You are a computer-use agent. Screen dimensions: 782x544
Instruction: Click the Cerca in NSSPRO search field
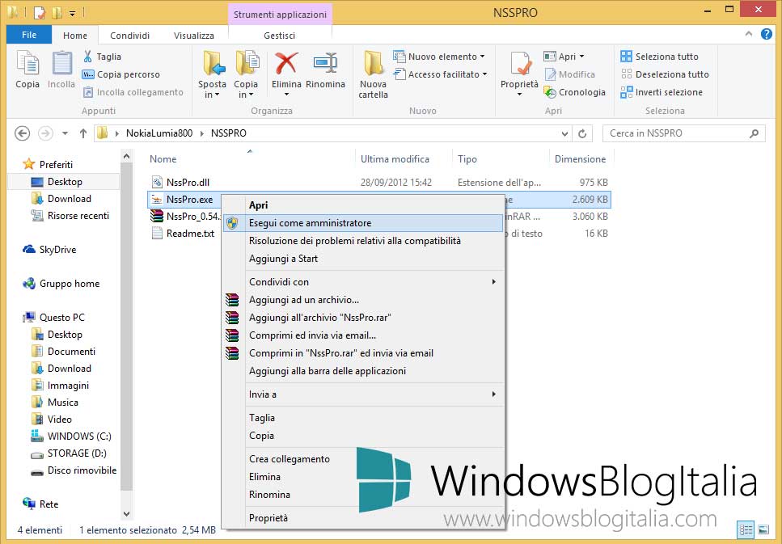coord(684,133)
